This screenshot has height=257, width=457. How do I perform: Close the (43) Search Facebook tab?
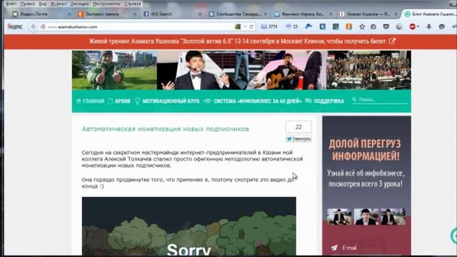(200, 14)
